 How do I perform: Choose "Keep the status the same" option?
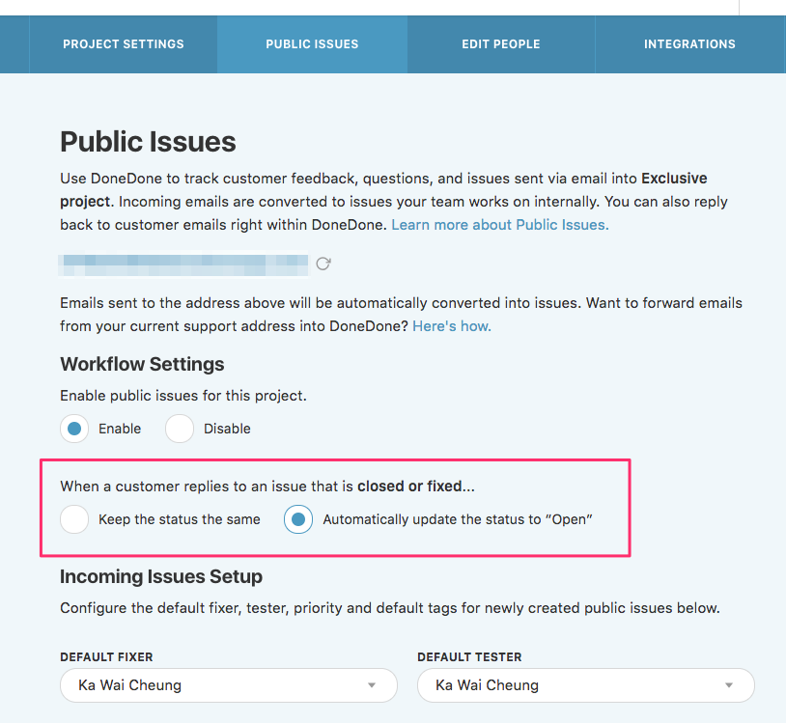(x=74, y=519)
